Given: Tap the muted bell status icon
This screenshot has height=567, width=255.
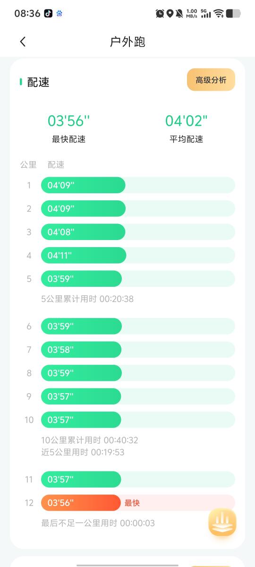Looking at the screenshot, I should pos(179,14).
